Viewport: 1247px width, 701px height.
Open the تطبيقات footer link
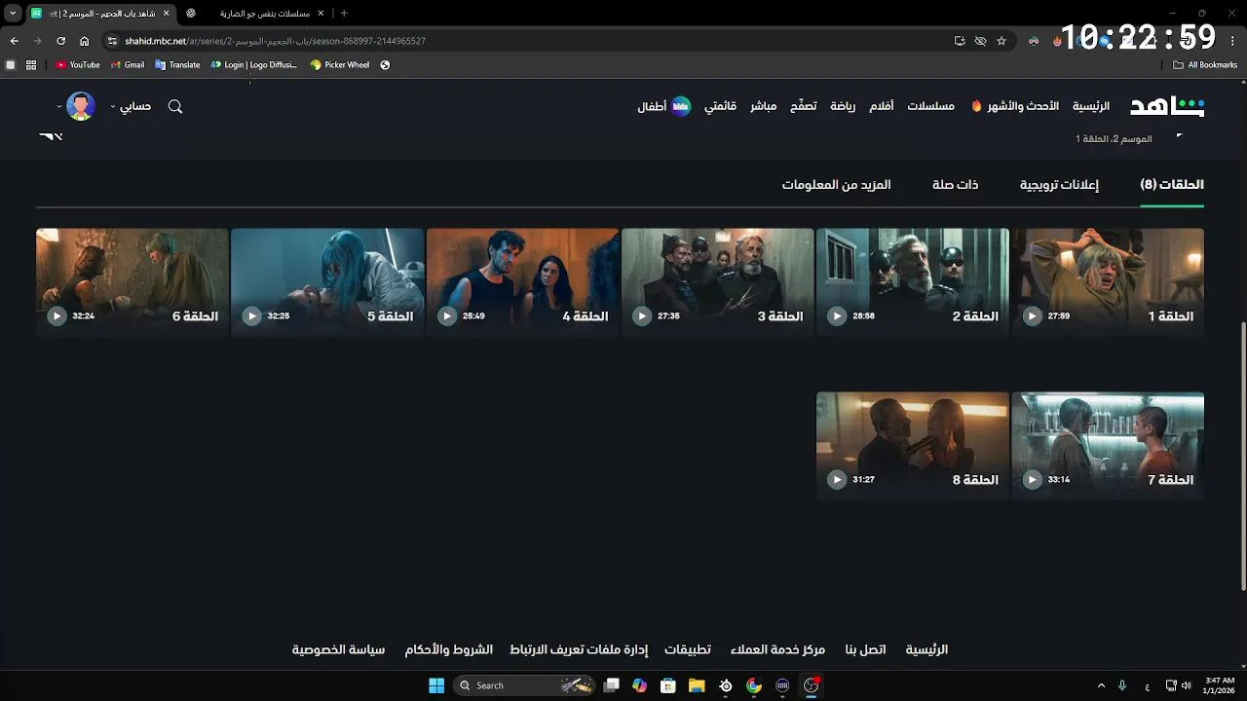click(x=688, y=649)
